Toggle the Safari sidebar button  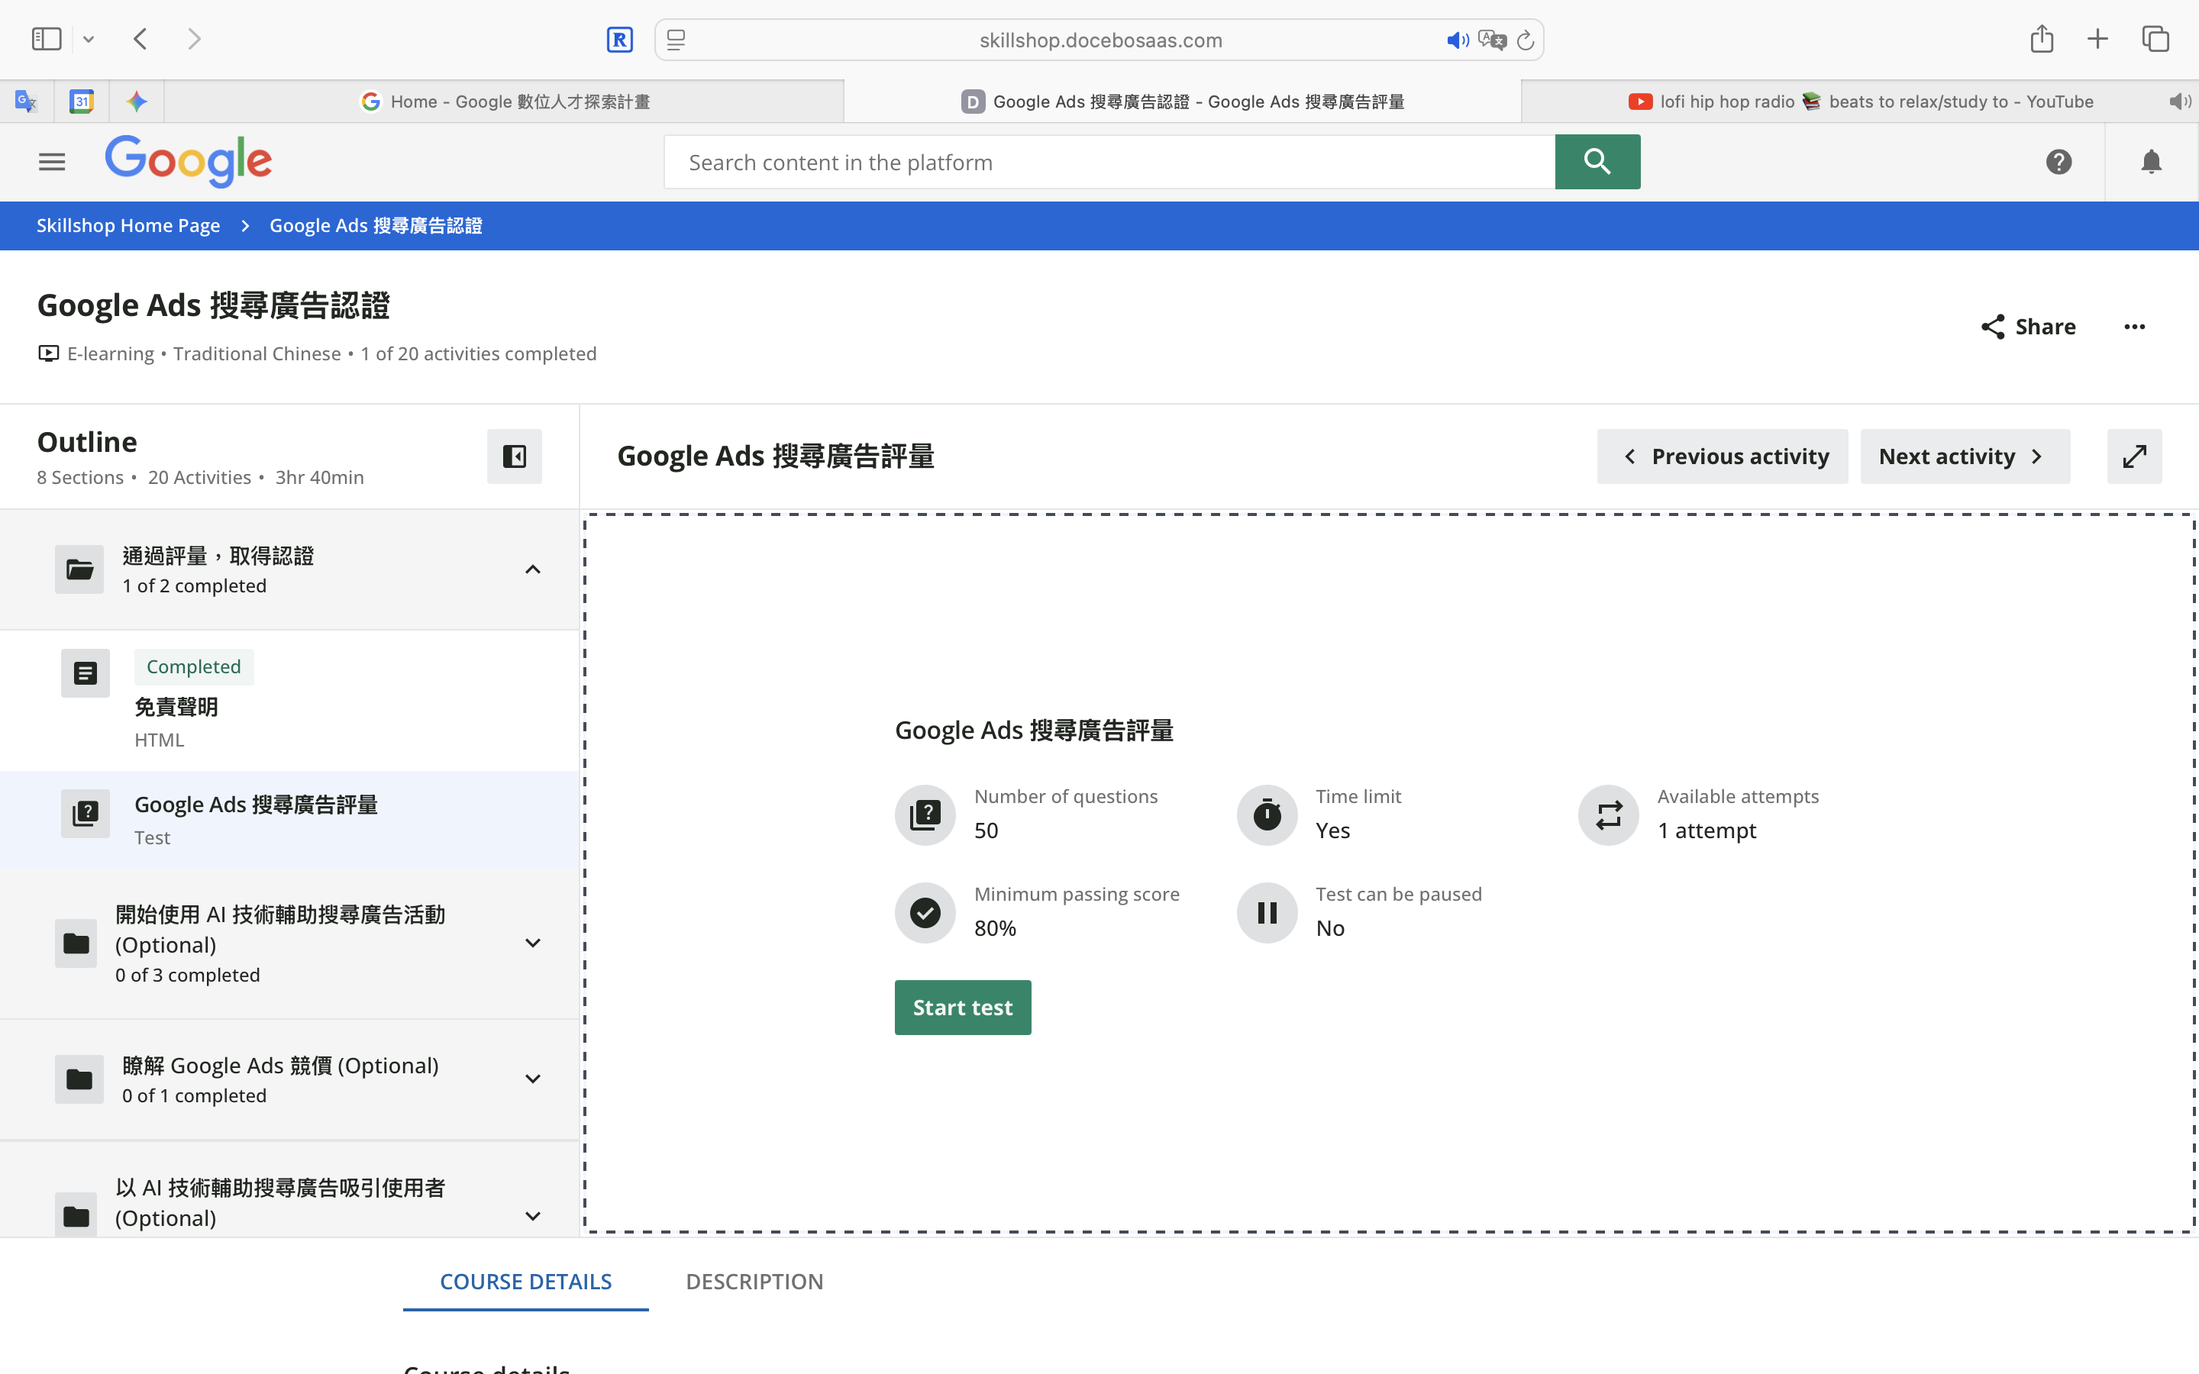(47, 39)
